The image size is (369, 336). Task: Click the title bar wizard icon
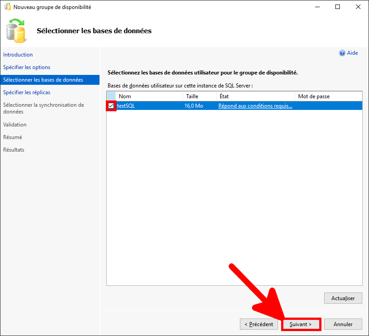7,7
